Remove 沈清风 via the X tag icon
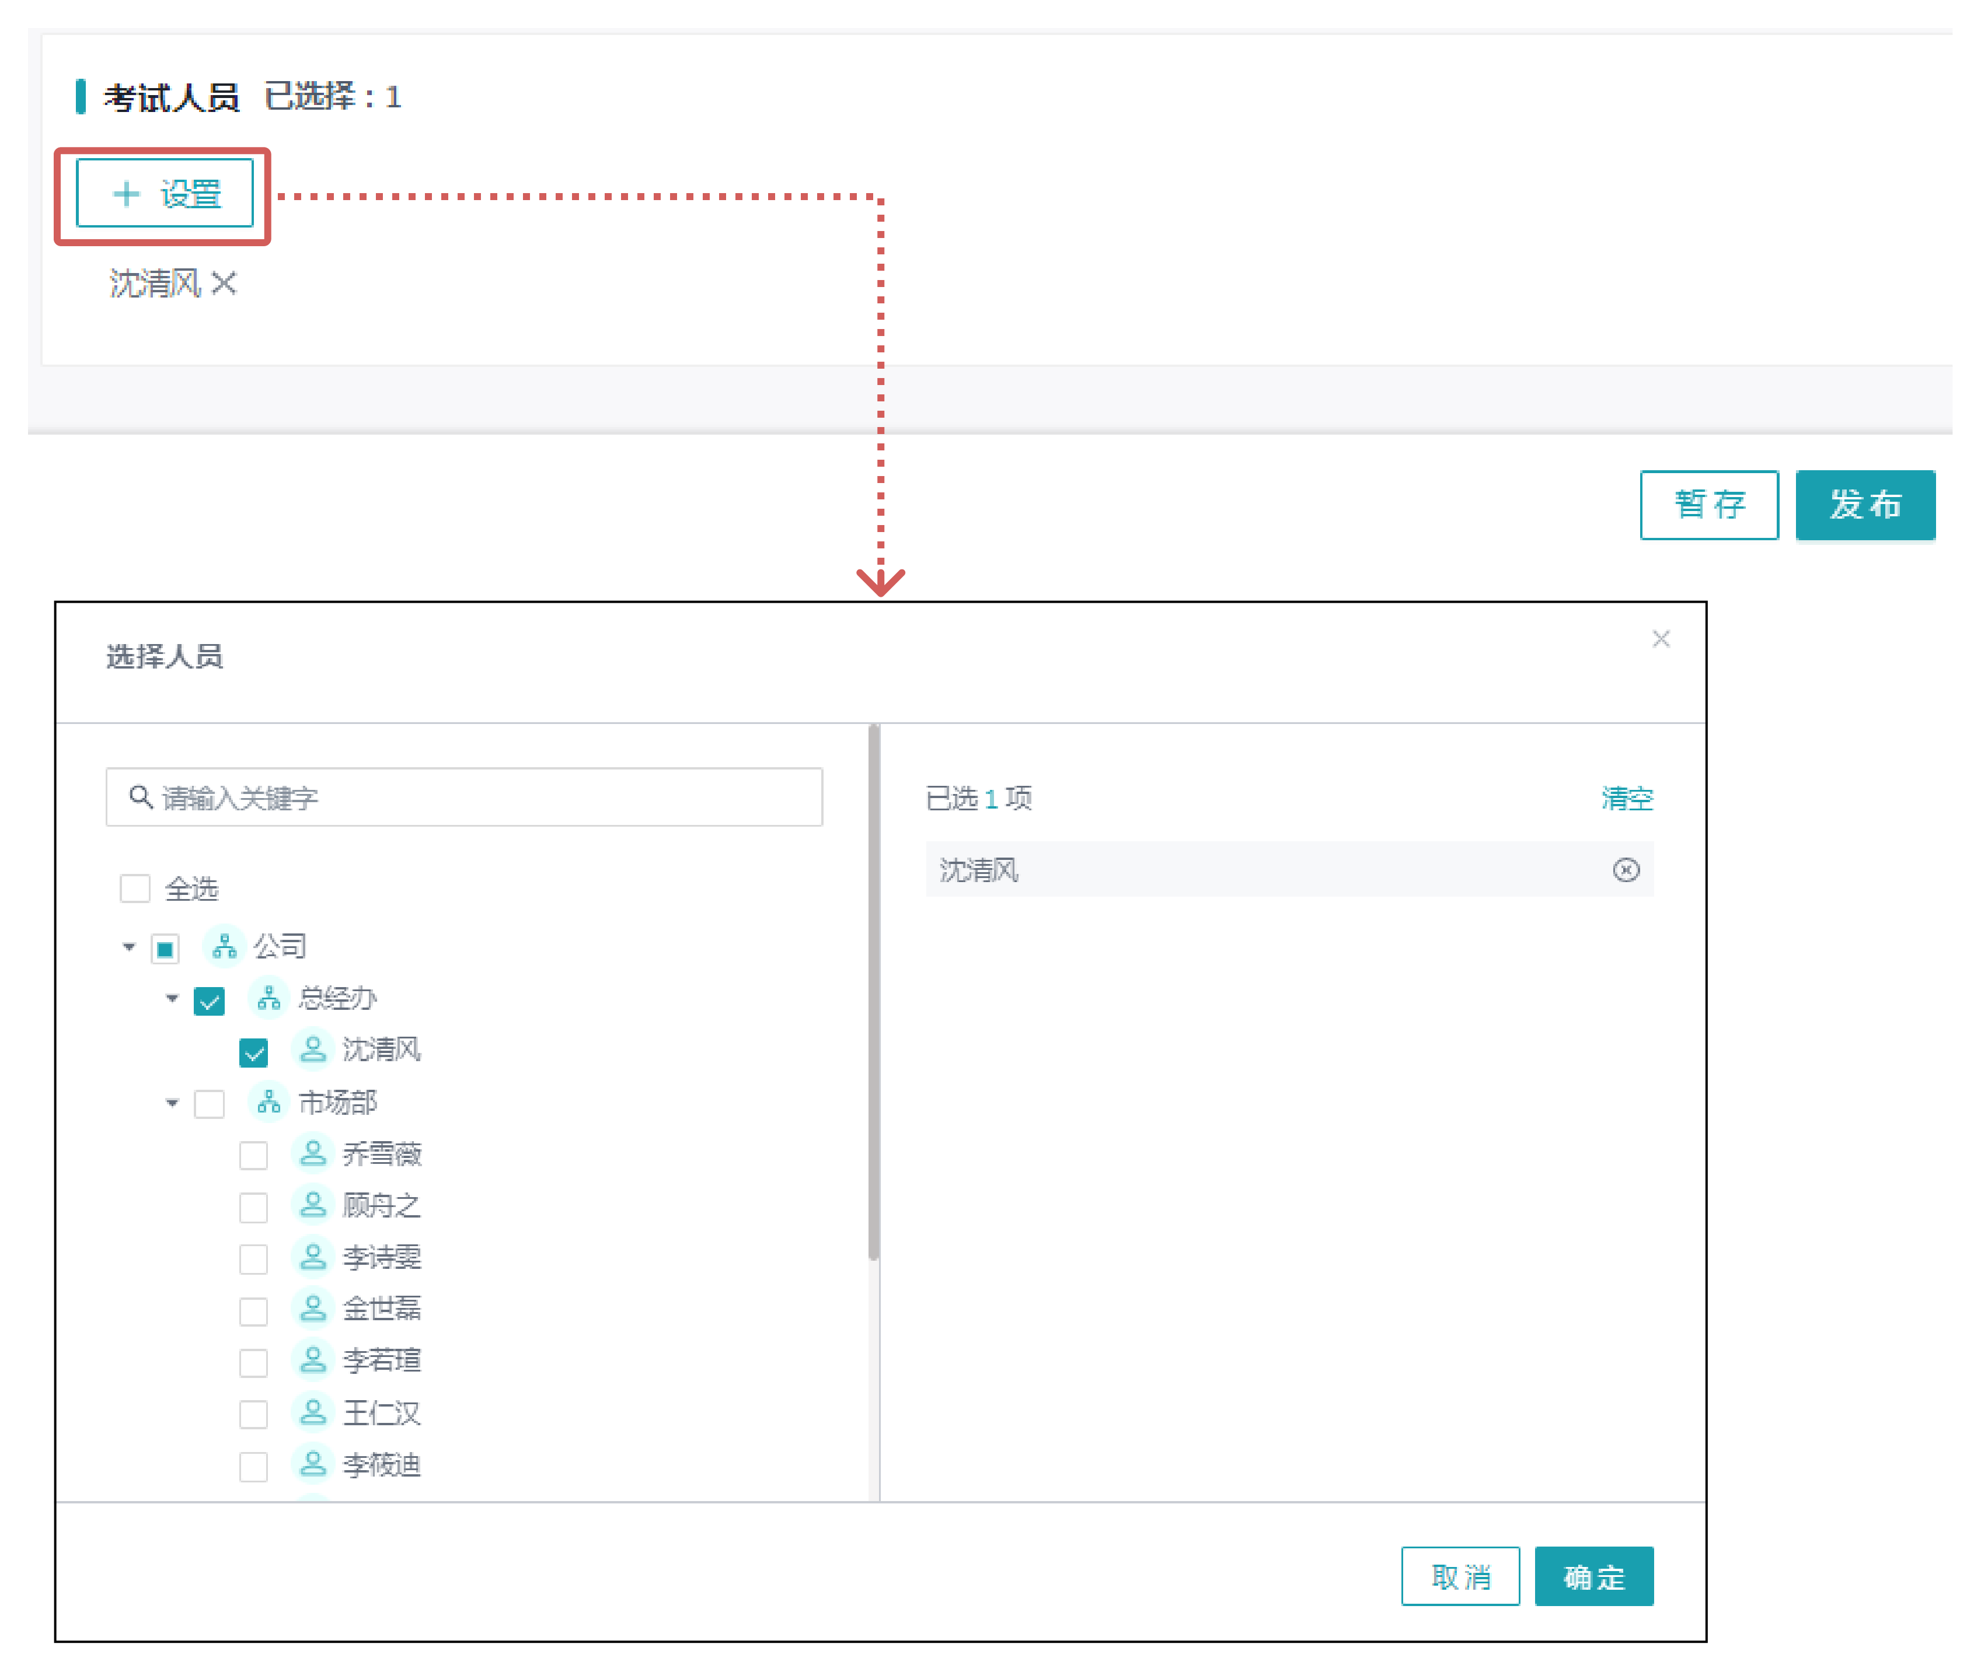This screenshot has width=1981, height=1672. point(224,284)
